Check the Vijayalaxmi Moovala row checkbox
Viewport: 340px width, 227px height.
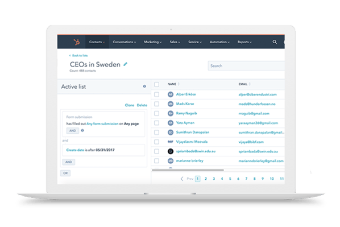[x=156, y=142]
